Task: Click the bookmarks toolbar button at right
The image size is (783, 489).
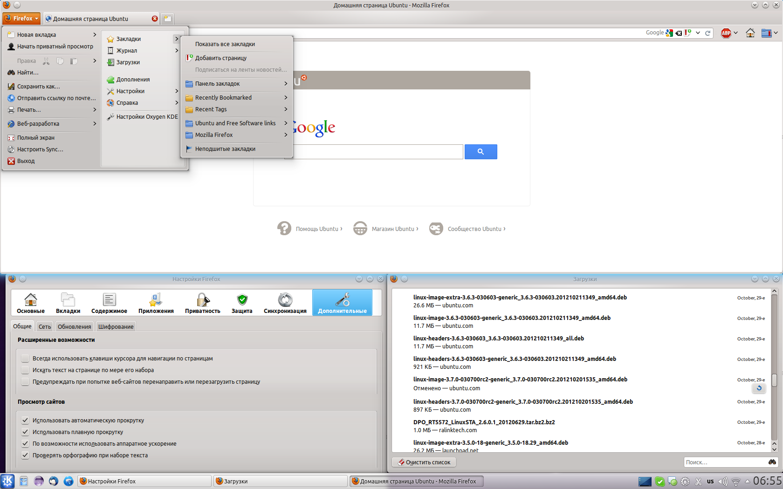Action: (766, 33)
